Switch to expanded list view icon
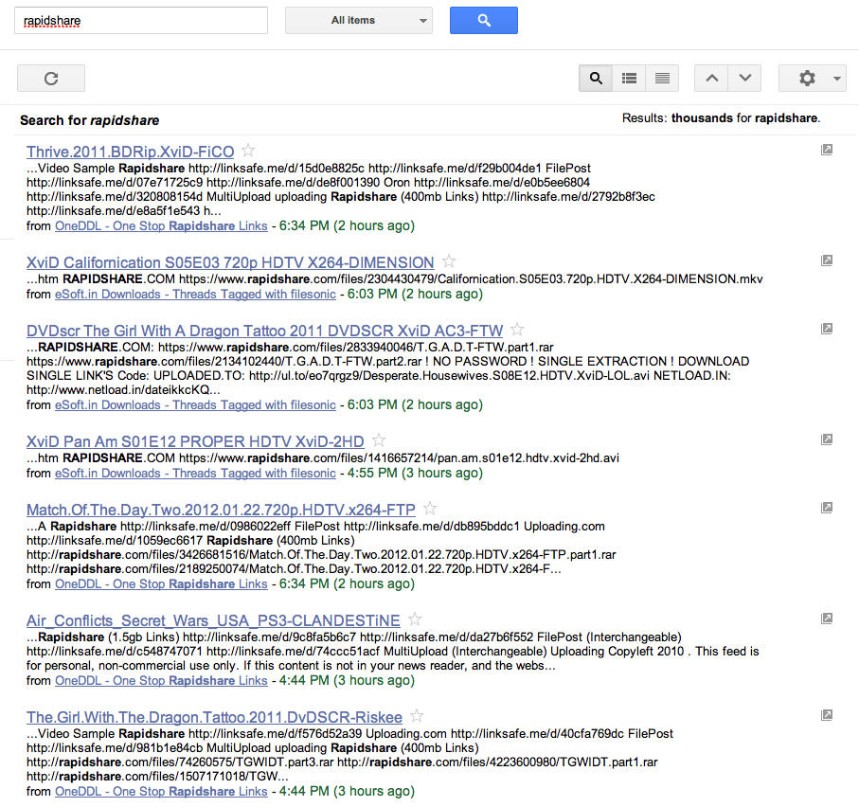 (x=629, y=79)
